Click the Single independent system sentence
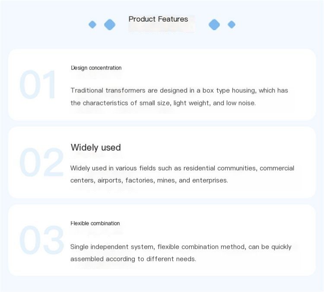 (x=181, y=247)
